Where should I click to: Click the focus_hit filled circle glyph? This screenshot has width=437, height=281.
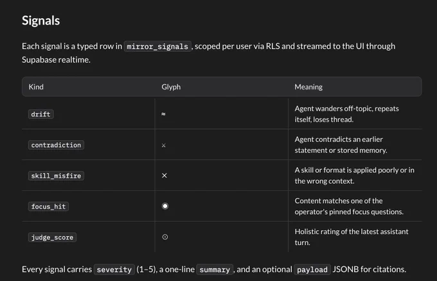165,206
